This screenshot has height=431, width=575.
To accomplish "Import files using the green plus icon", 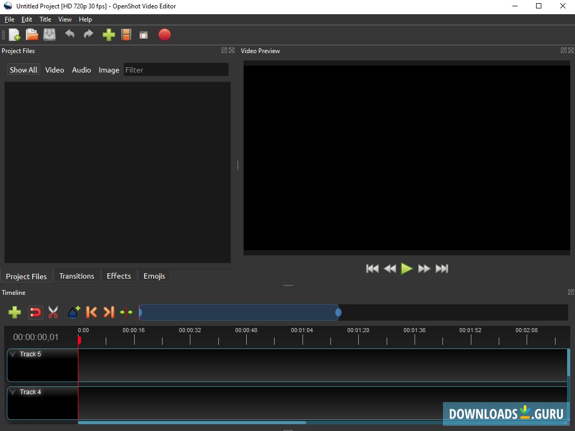I will [108, 35].
